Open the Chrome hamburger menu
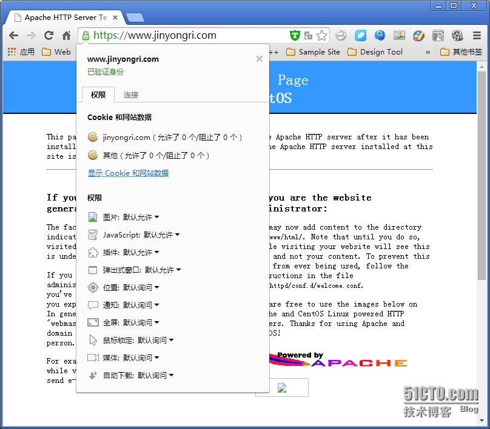The image size is (490, 429). point(477,36)
